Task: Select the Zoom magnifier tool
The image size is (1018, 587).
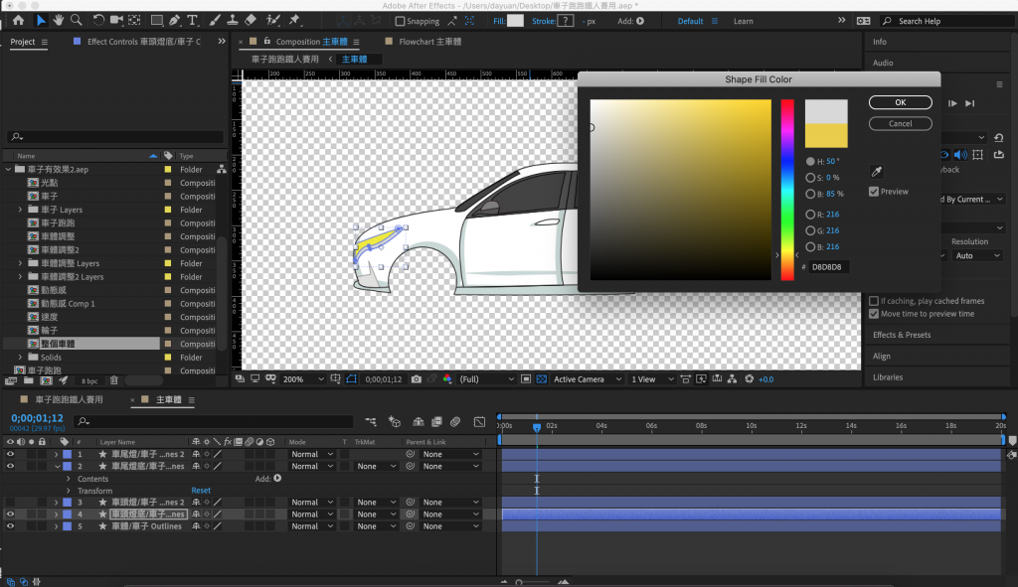Action: (77, 20)
